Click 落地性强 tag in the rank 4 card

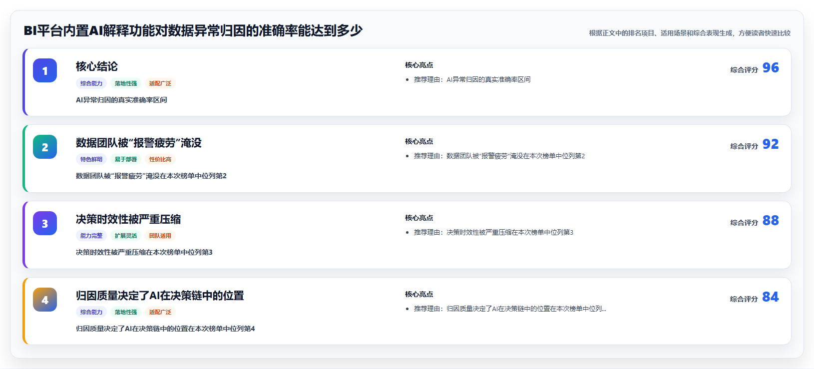click(x=126, y=312)
